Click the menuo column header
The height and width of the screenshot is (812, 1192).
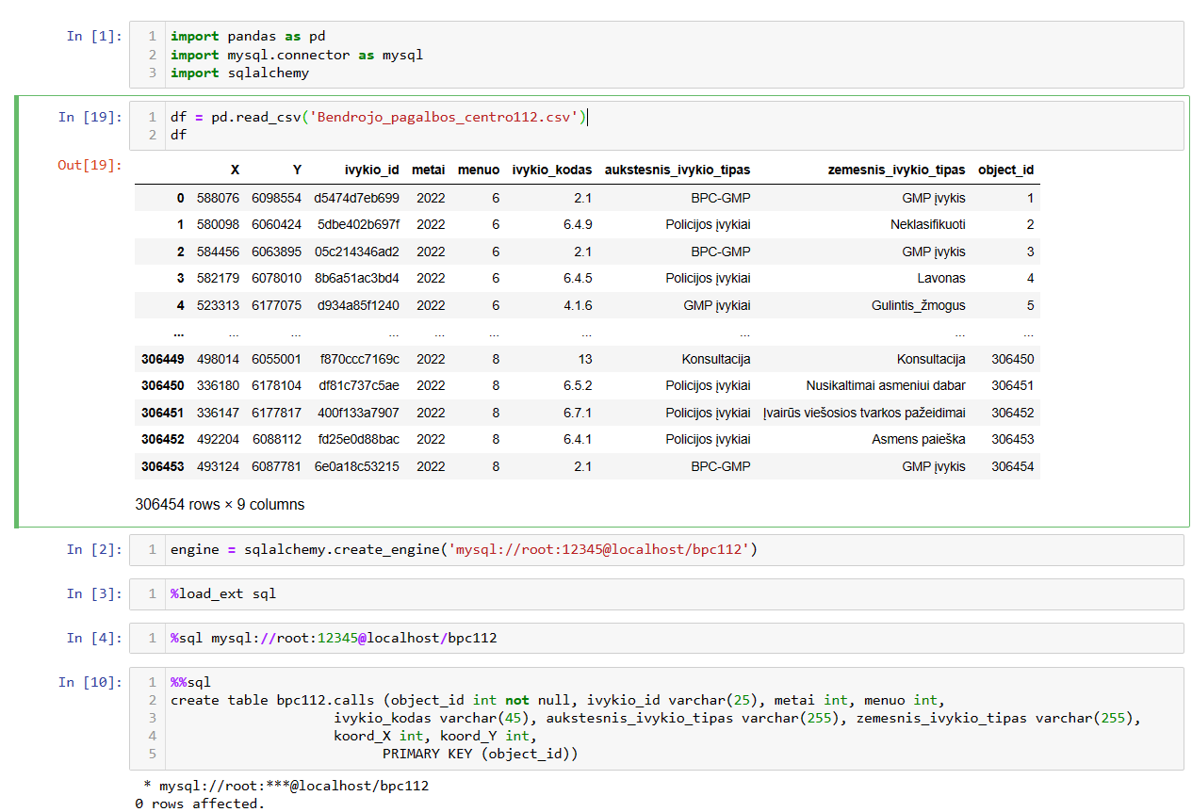(479, 171)
